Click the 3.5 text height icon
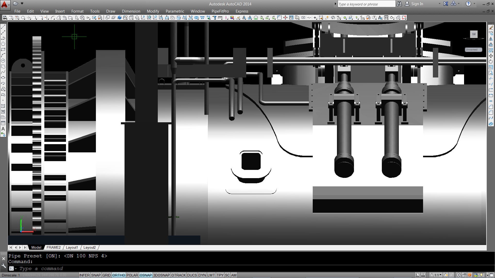Screen dimensions: 495x278 (x=386, y=18)
